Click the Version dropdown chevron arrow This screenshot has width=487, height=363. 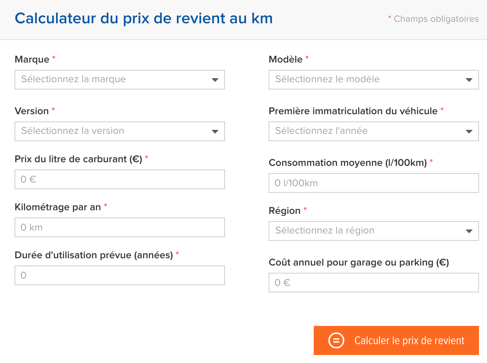pos(215,131)
